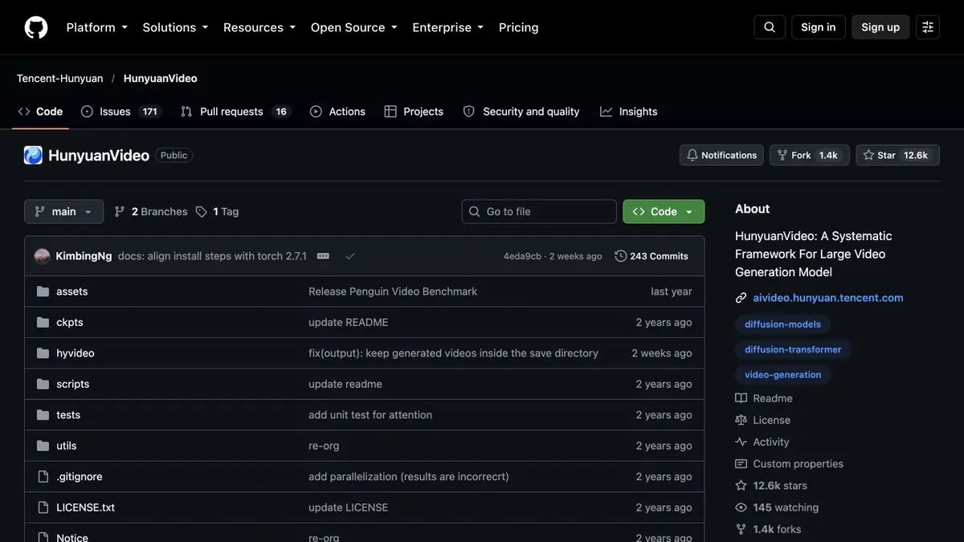
Task: Open the Insights tab
Action: click(629, 112)
